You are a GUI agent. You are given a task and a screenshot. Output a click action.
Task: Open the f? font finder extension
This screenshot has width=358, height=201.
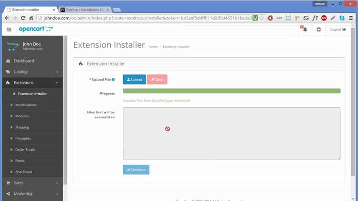tap(315, 18)
